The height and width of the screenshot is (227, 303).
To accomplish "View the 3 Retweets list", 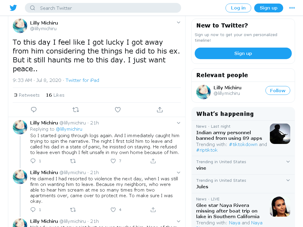I will coord(27,95).
